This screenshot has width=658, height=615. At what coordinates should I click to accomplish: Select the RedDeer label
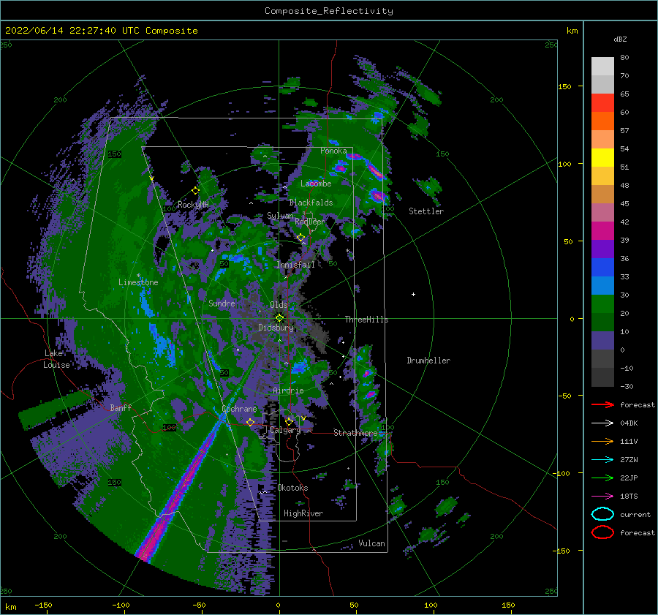tap(310, 222)
